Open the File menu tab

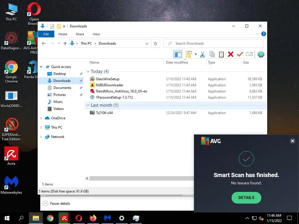click(x=46, y=34)
